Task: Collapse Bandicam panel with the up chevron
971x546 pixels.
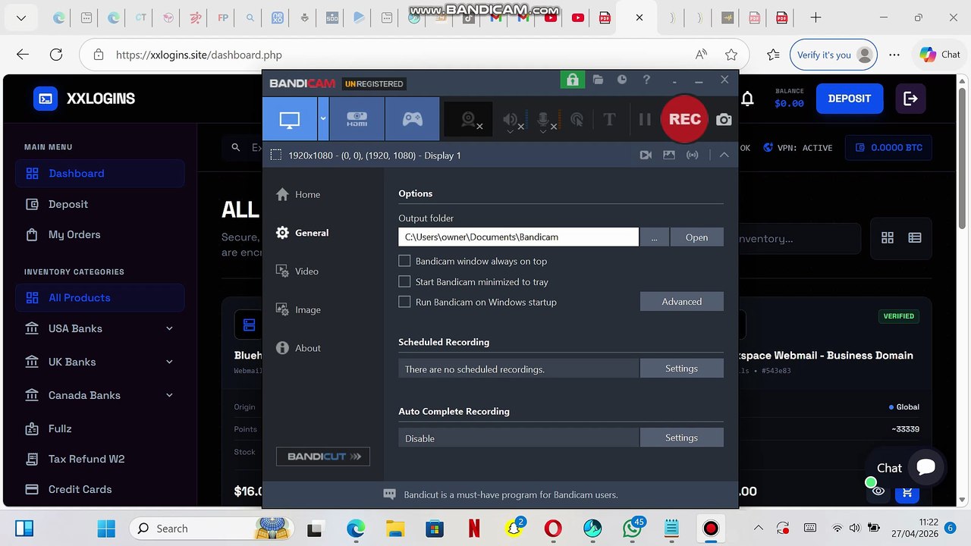Action: tap(724, 155)
